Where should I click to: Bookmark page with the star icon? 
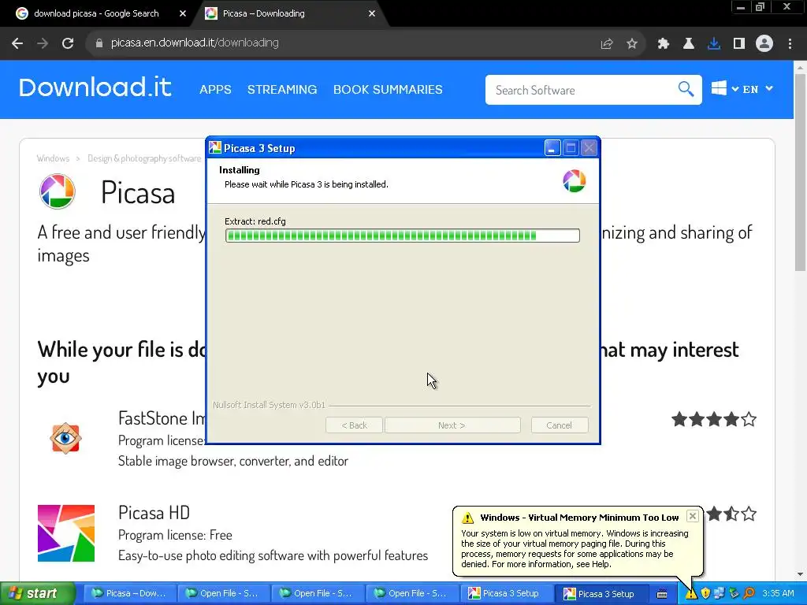(x=632, y=44)
